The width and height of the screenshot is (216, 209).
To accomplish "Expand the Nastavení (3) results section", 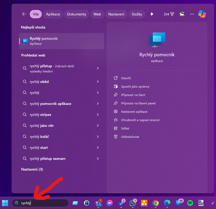I will click(x=32, y=169).
